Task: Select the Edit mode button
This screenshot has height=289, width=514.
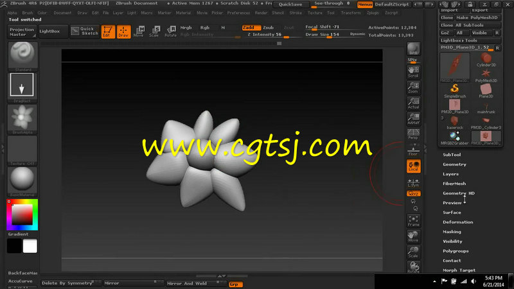Action: 108,31
